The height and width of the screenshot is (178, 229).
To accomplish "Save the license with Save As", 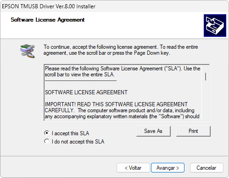I will pos(153,131).
